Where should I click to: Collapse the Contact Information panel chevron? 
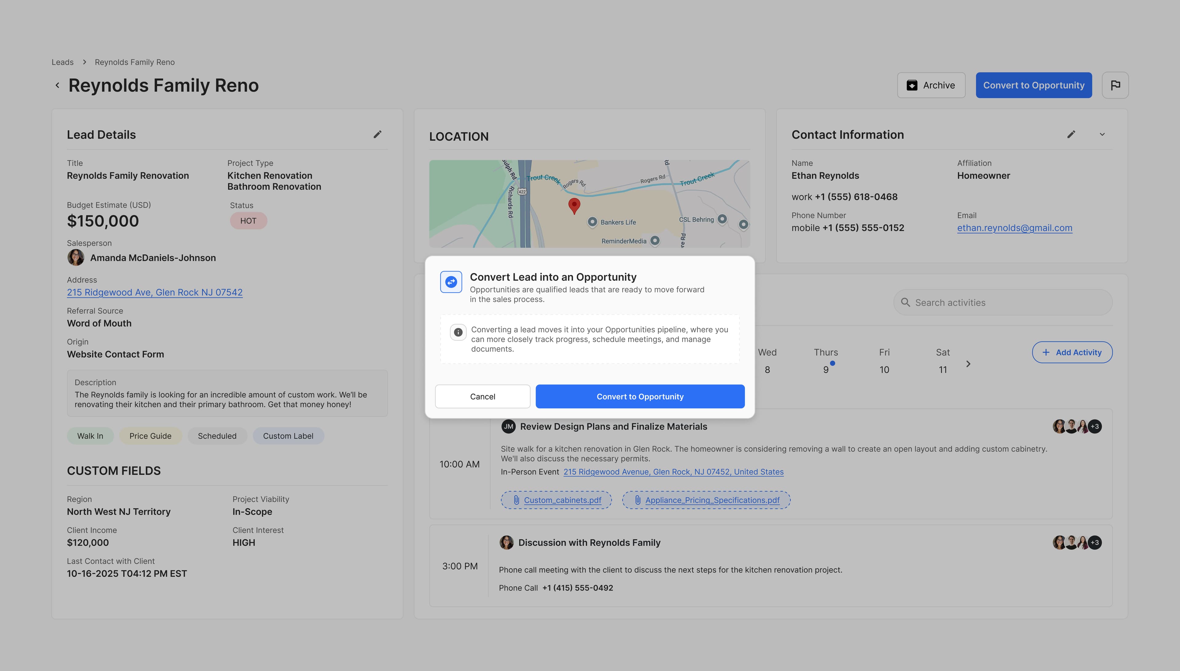point(1102,135)
